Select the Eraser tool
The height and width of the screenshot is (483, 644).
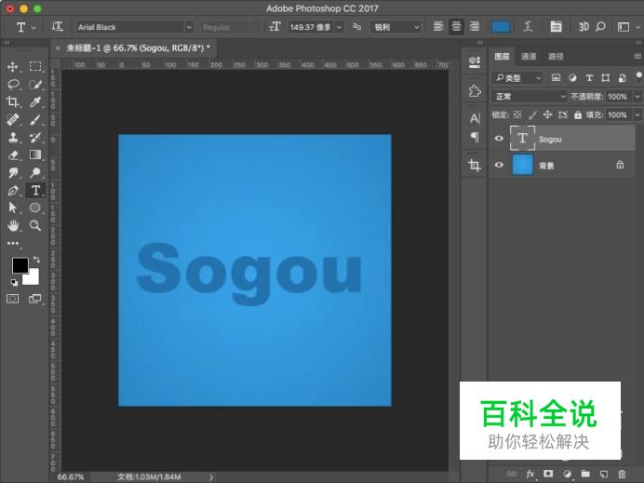pos(13,155)
